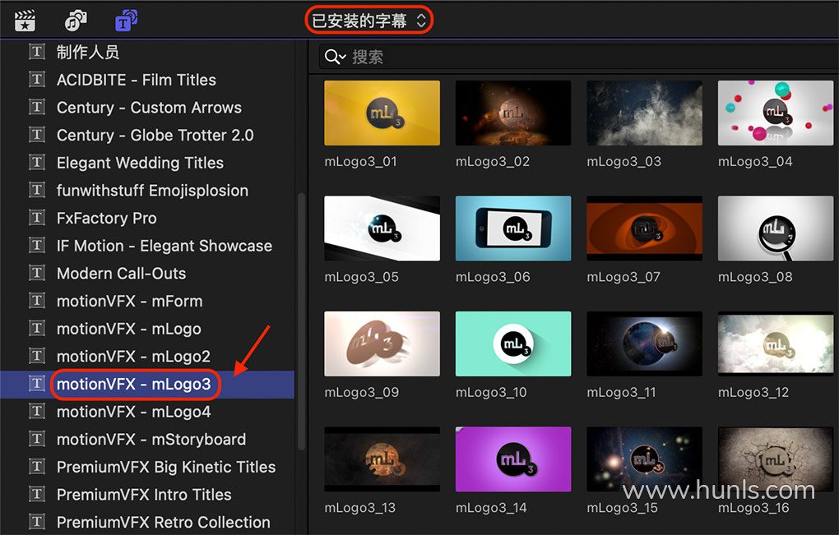Select the 制作人员 category
The image size is (839, 535).
click(147, 52)
